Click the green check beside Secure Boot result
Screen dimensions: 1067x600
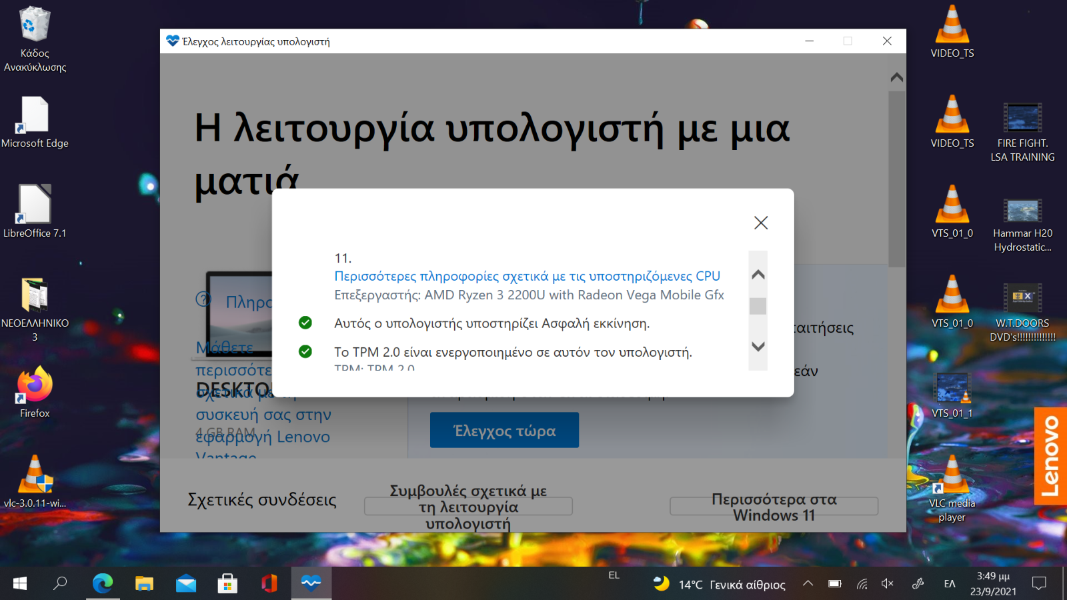pyautogui.click(x=305, y=323)
